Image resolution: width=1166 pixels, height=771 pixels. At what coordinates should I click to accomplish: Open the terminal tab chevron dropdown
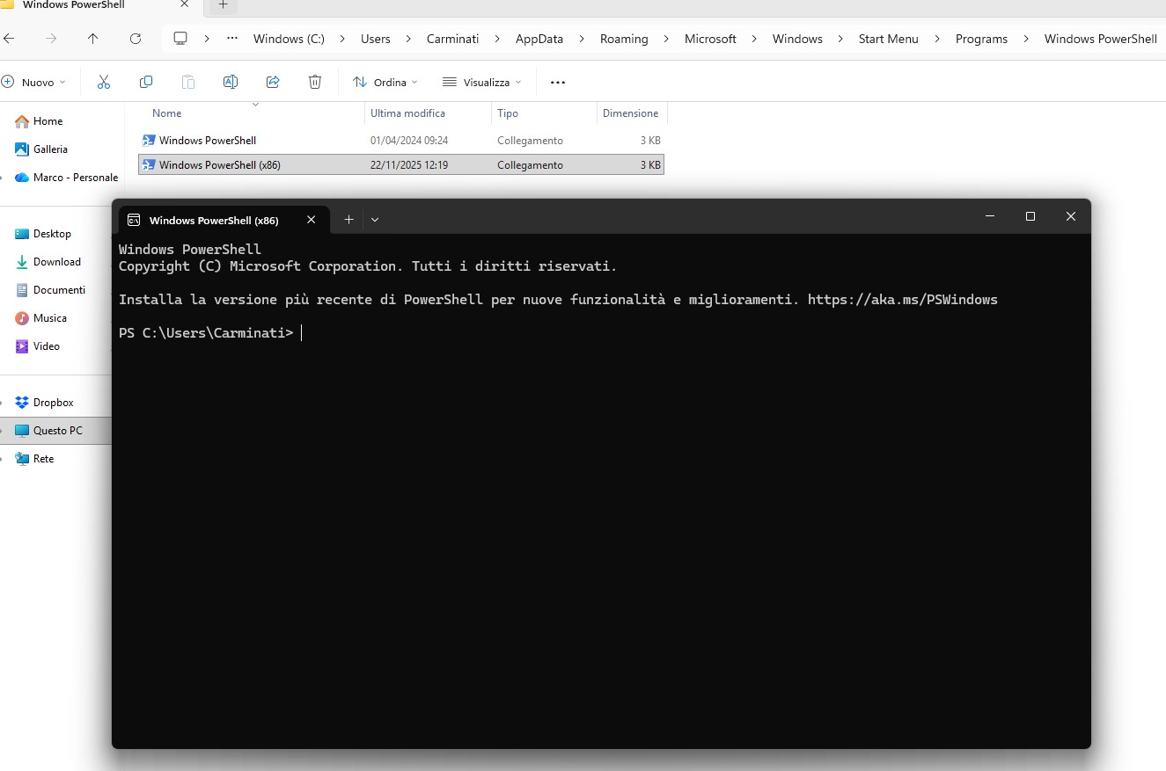click(374, 219)
